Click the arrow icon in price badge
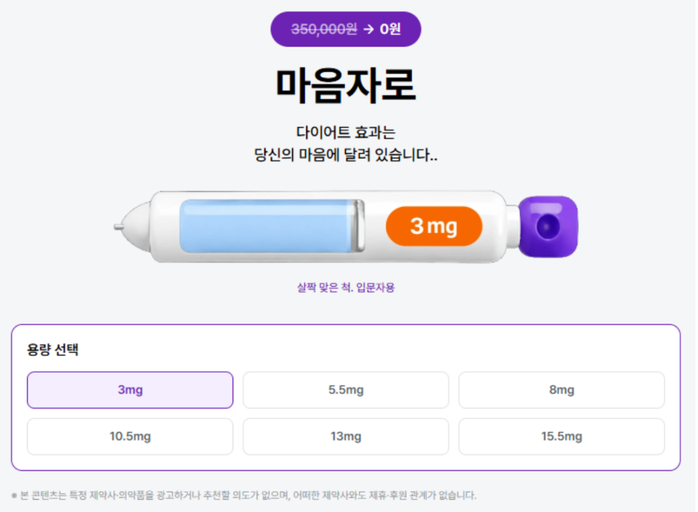The image size is (698, 512). tap(368, 29)
